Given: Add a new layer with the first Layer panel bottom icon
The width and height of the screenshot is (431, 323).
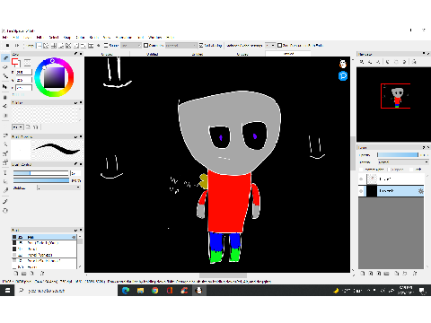Looking at the screenshot, I should point(363,273).
